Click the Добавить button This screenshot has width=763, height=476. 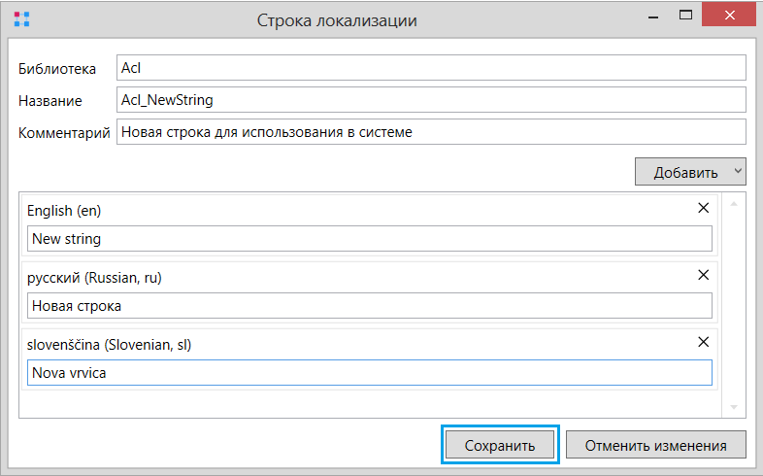pos(684,172)
